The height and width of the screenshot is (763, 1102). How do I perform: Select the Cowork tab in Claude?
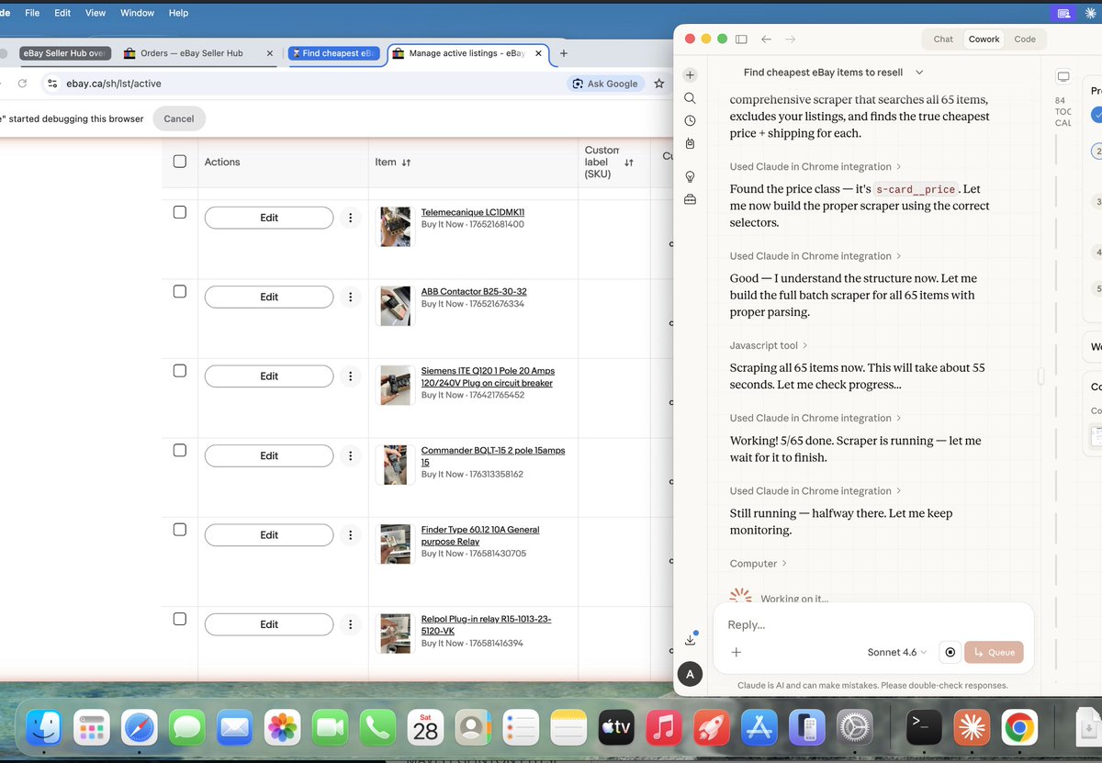tap(984, 39)
